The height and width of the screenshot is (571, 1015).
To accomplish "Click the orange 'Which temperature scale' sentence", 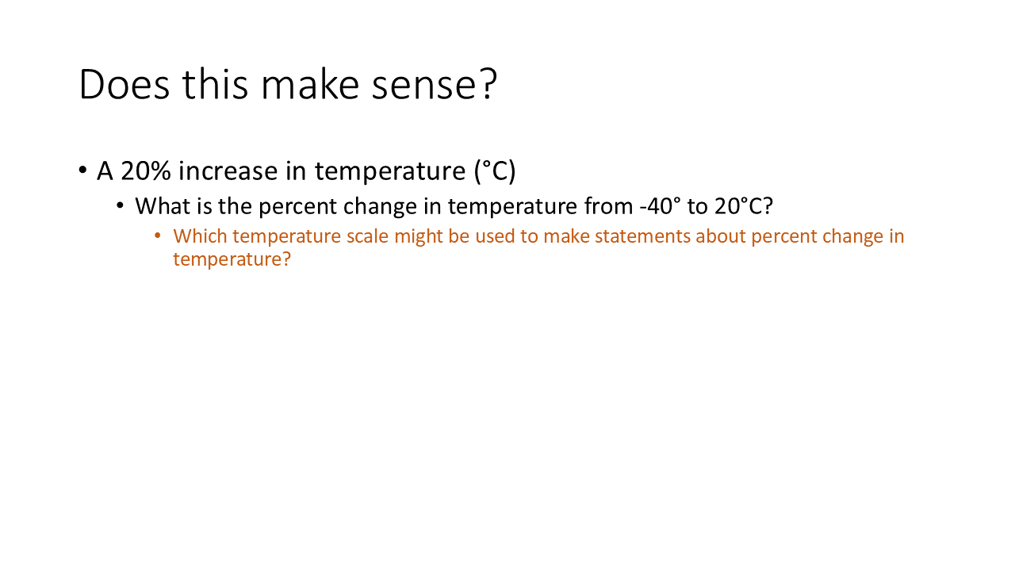I will [x=538, y=247].
